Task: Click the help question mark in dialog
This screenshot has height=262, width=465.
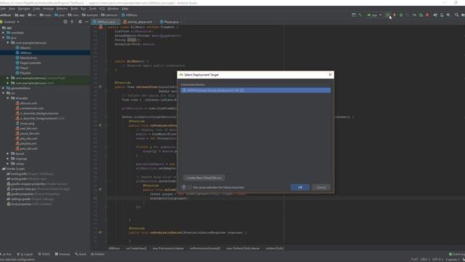Action: [184, 188]
